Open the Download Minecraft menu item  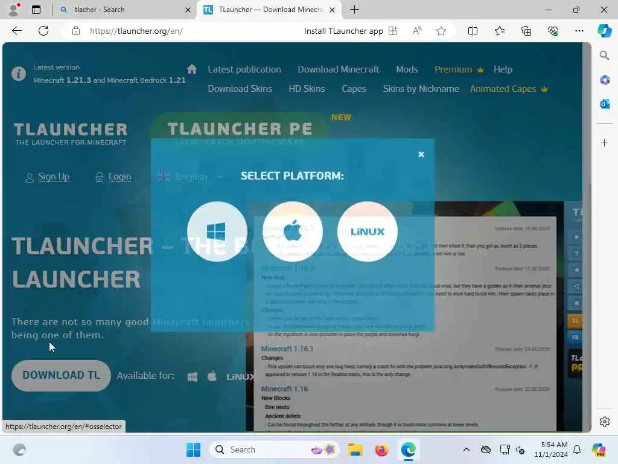point(338,69)
